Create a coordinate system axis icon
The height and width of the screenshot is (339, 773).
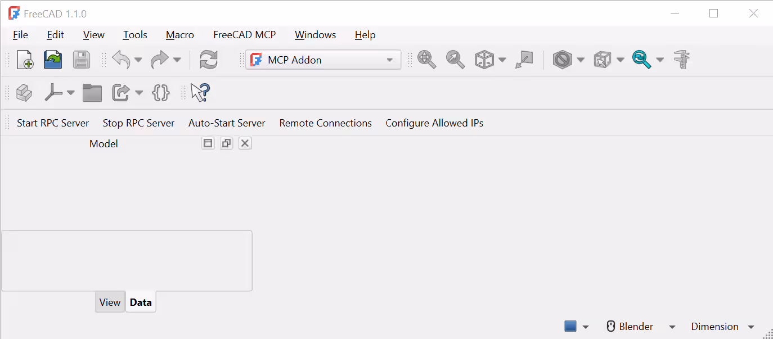53,93
